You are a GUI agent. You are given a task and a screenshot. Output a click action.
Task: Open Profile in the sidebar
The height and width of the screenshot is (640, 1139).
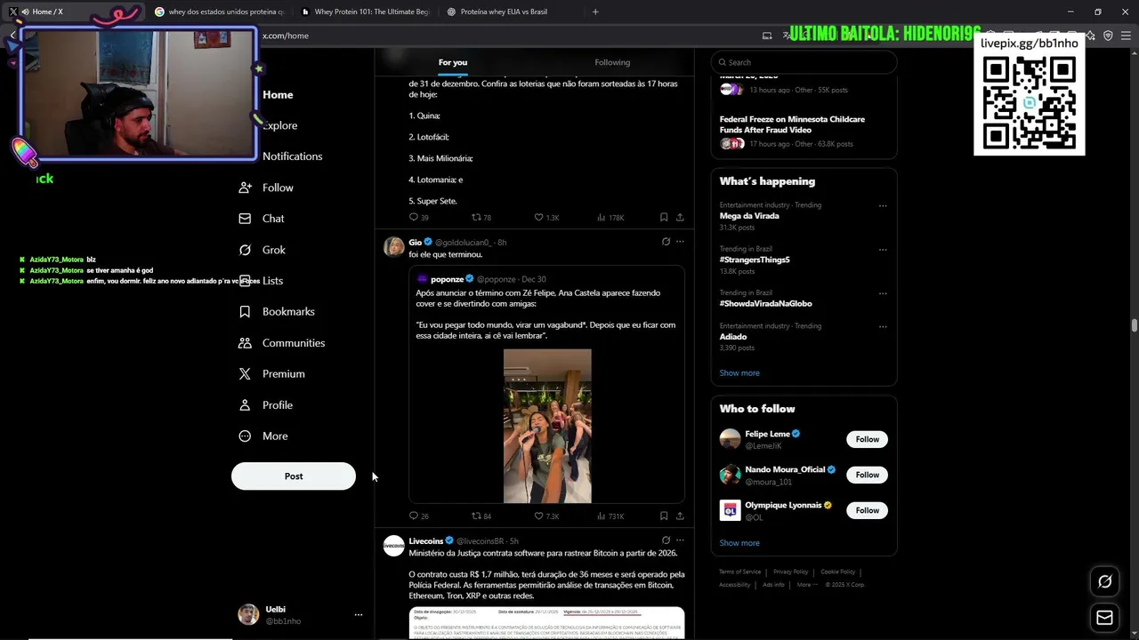coord(266,405)
